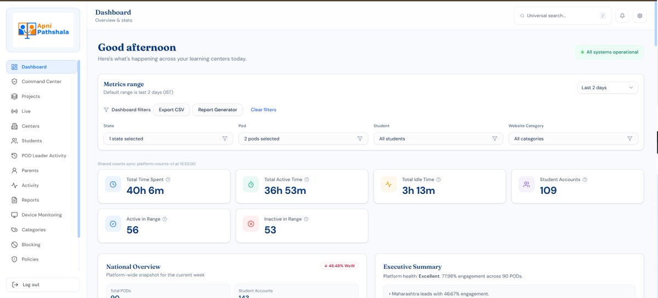The width and height of the screenshot is (658, 298).
Task: Click the Clear filters link
Action: click(x=264, y=110)
